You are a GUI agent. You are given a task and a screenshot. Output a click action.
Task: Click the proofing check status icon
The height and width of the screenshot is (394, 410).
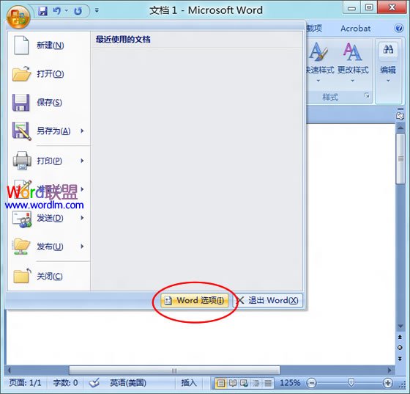coord(94,383)
